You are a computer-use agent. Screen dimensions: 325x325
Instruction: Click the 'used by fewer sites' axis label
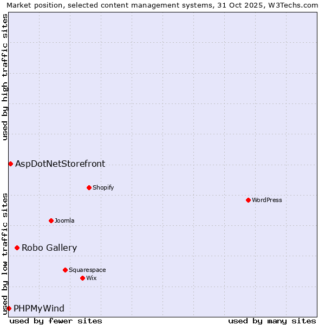(x=56, y=321)
